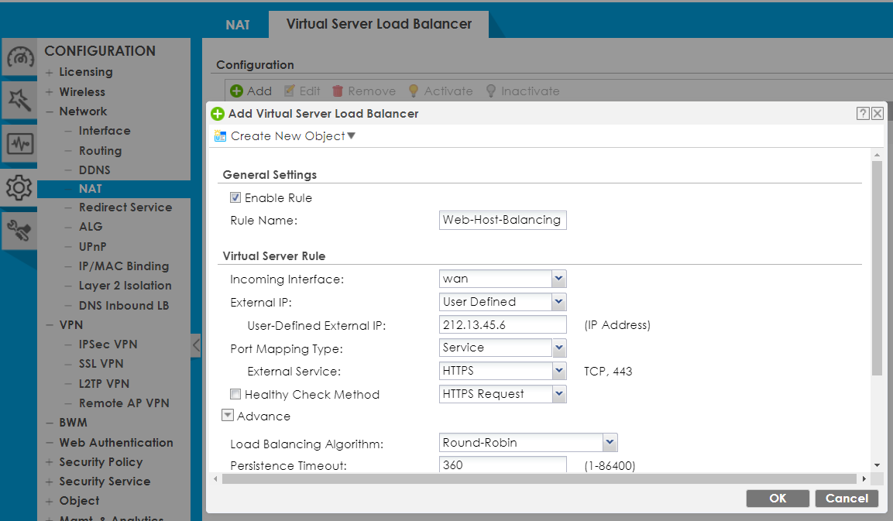Open the External Service HTTPS dropdown
This screenshot has width=893, height=521.
click(558, 371)
